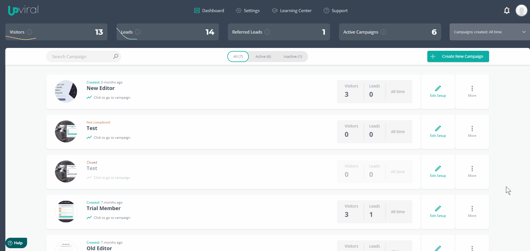Click 'Created: 3 months ago' text
Image resolution: width=530 pixels, height=251 pixels.
pyautogui.click(x=104, y=82)
